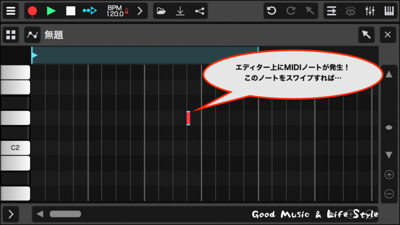Open the track list view icon
The height and width of the screenshot is (225, 400).
tap(331, 11)
